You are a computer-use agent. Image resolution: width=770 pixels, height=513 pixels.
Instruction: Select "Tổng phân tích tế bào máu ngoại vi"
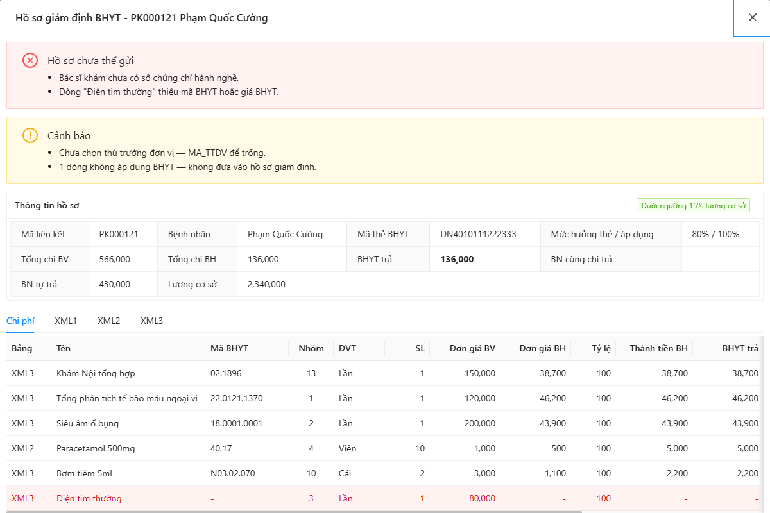(127, 398)
